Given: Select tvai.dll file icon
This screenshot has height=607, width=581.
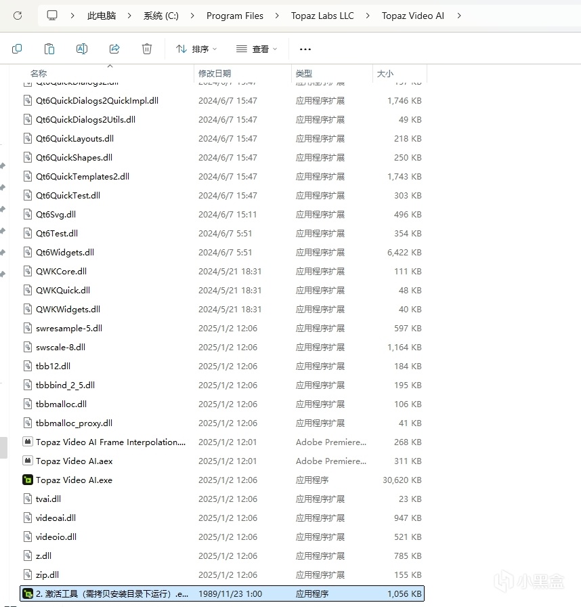Looking at the screenshot, I should click(x=28, y=499).
